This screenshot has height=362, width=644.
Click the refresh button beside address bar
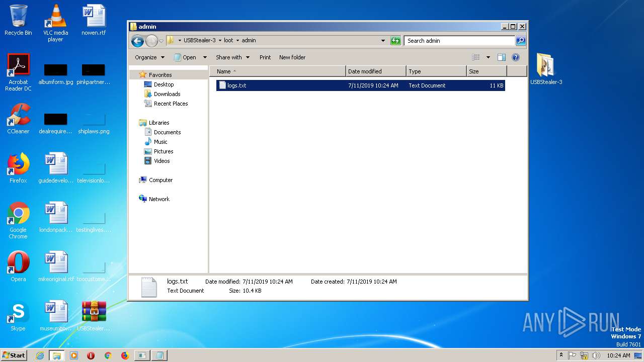click(x=395, y=41)
